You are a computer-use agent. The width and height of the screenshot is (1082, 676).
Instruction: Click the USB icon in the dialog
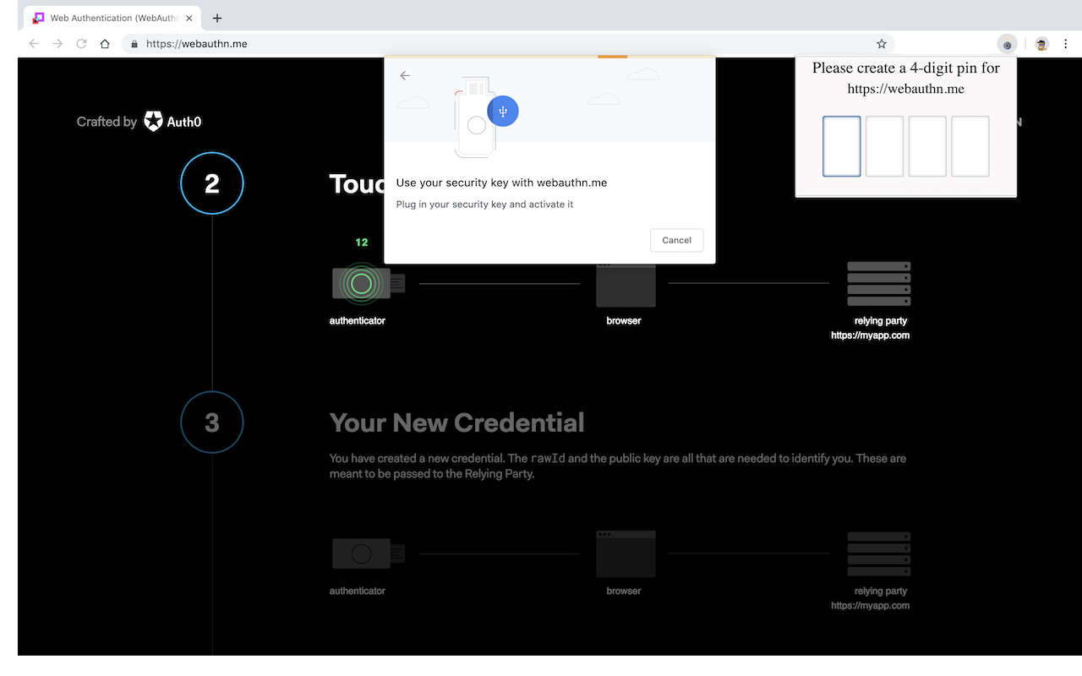coord(503,112)
